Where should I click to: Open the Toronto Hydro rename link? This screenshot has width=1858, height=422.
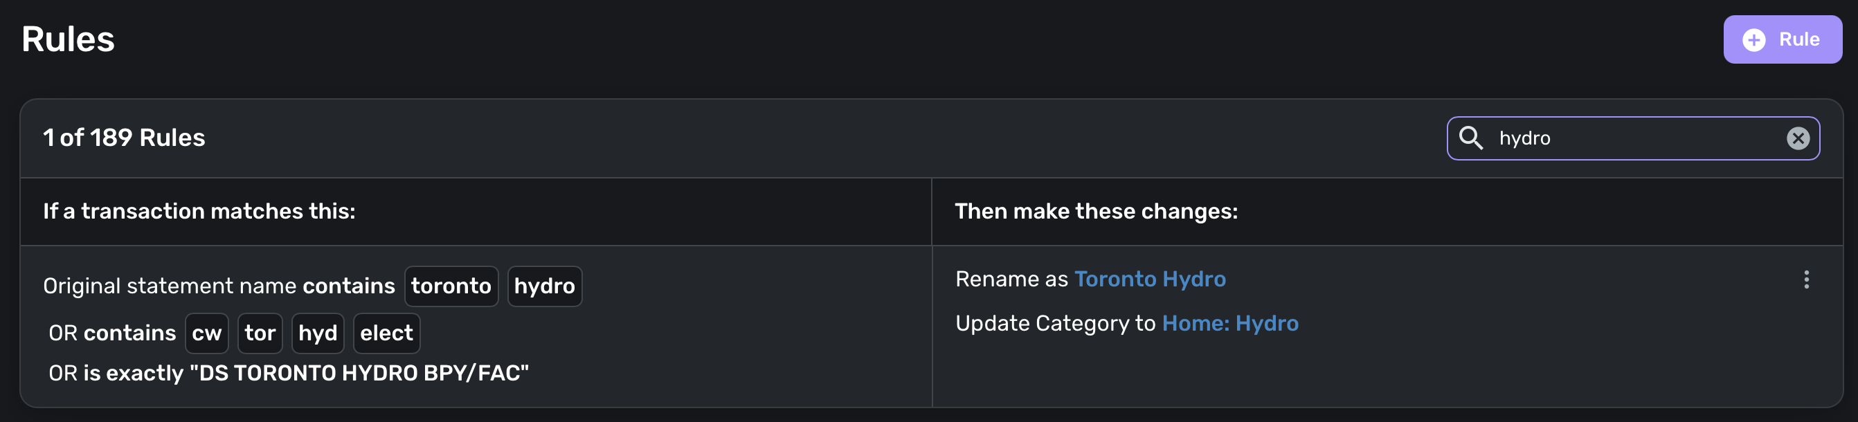1150,279
